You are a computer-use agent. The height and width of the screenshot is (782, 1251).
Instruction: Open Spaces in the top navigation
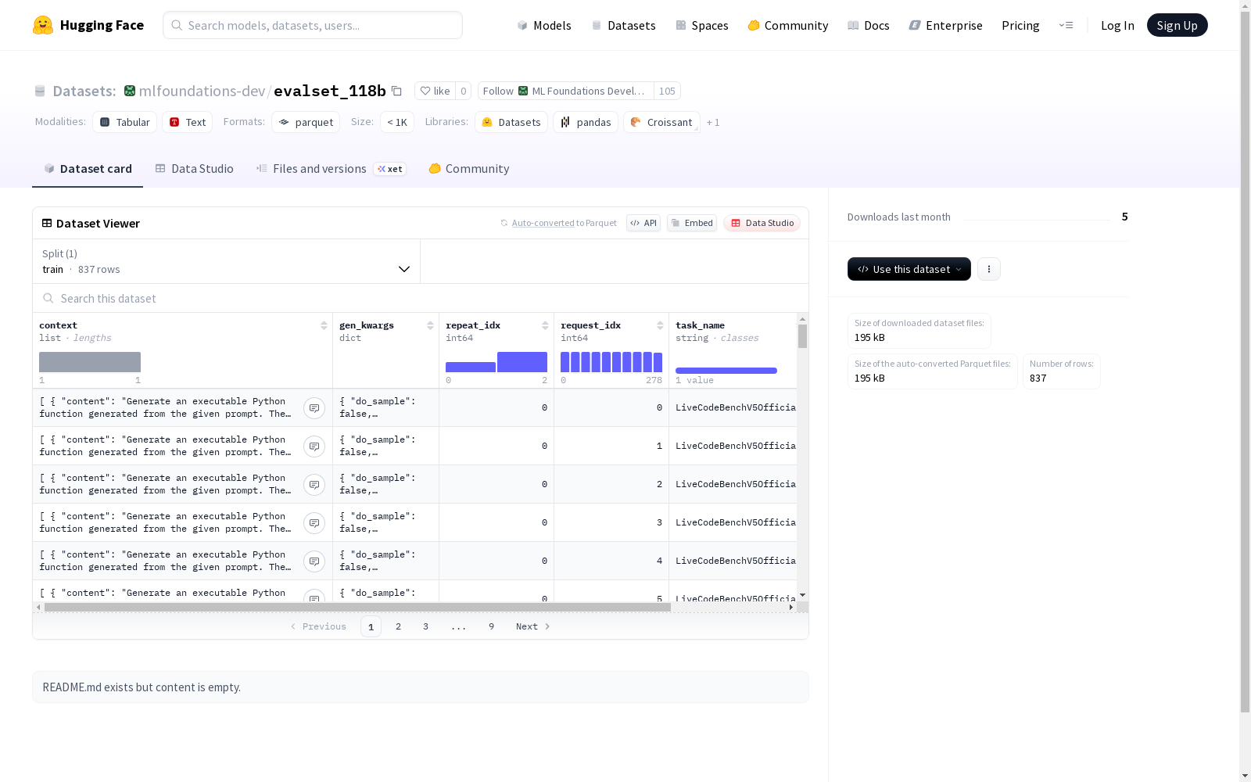[x=702, y=25]
